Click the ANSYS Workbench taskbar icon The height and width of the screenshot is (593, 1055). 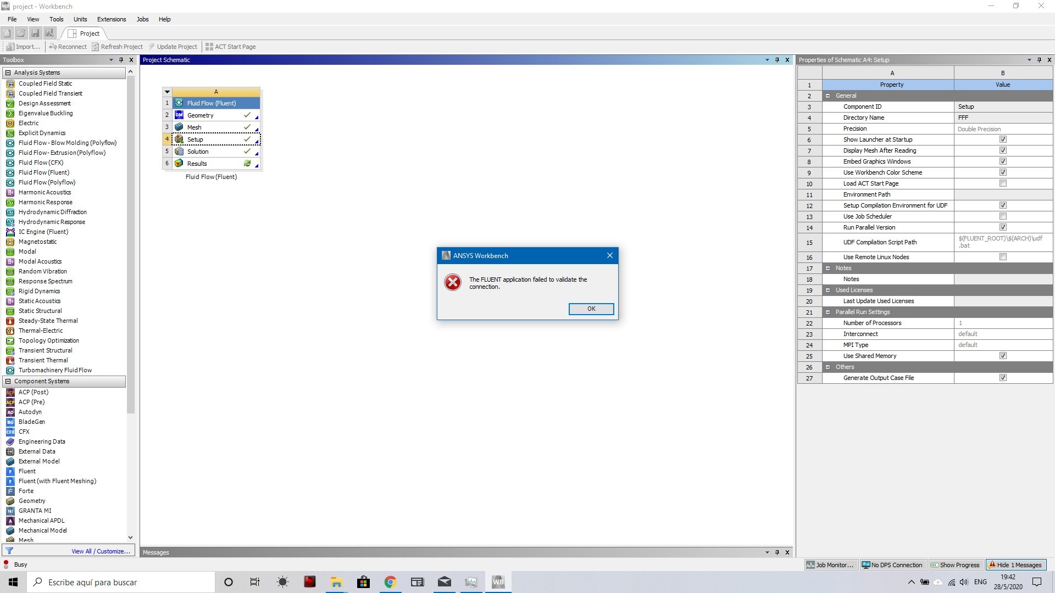[498, 582]
